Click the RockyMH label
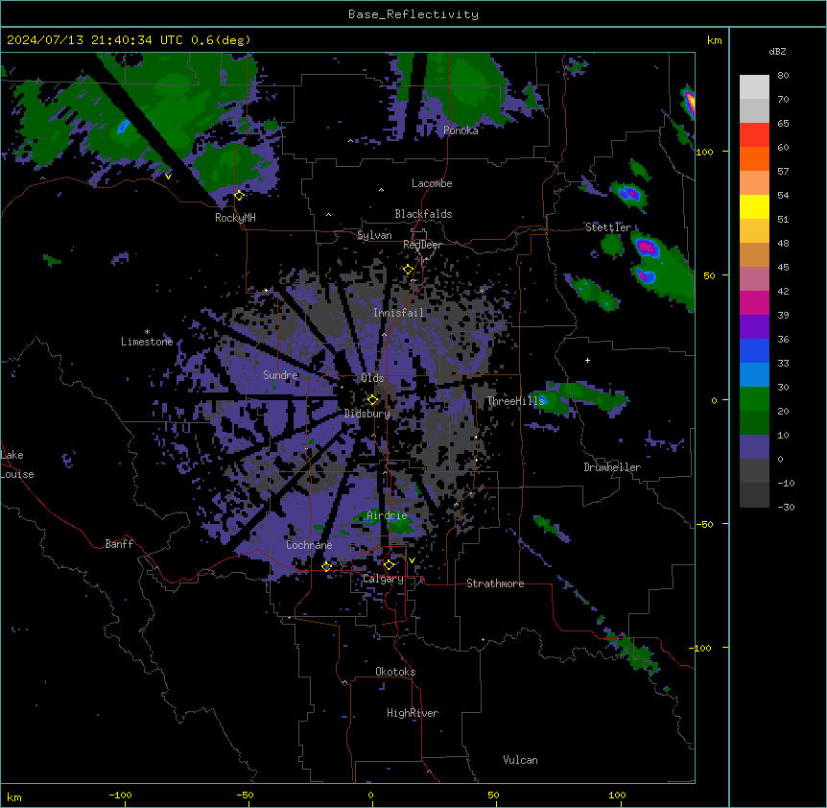 click(235, 218)
